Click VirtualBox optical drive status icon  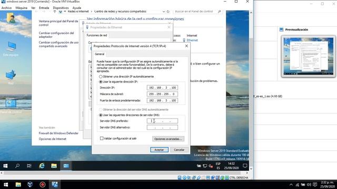tap(184, 177)
